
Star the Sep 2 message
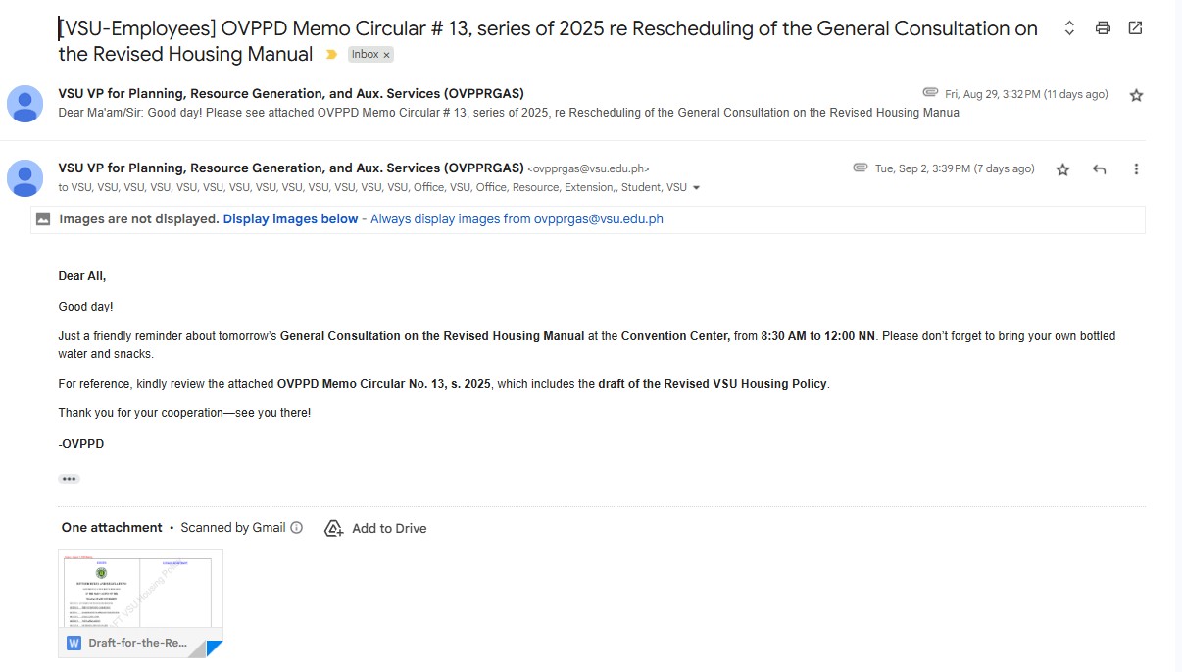[1062, 169]
